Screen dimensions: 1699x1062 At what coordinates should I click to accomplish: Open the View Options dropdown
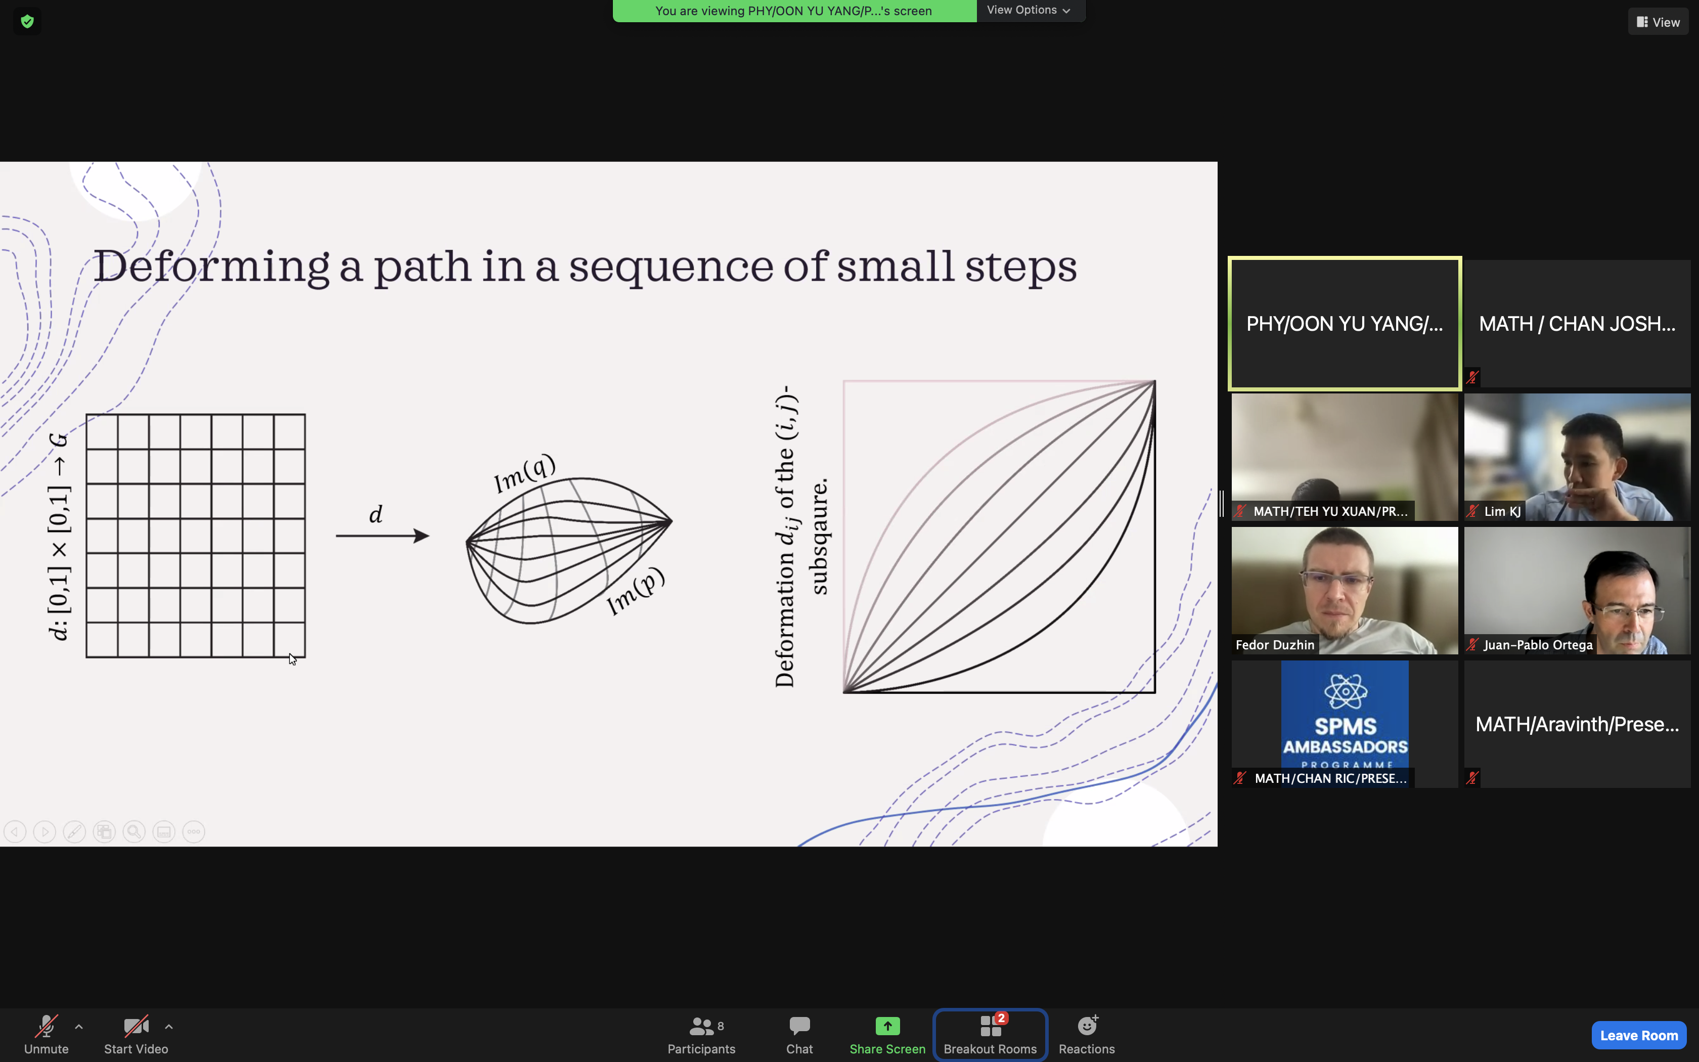[x=1029, y=11]
